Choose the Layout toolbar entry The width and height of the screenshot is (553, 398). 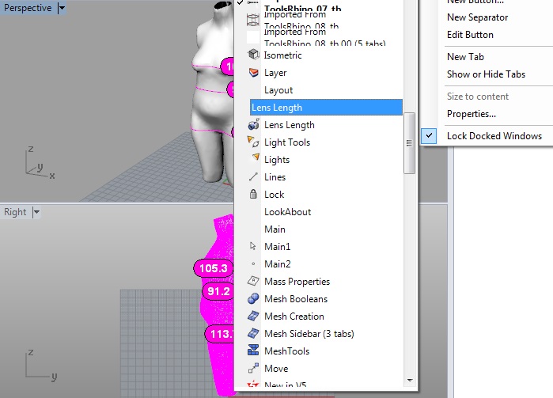pos(278,90)
